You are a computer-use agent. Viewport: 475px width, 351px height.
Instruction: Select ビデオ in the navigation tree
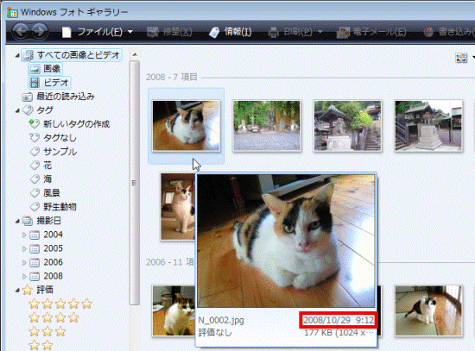tap(49, 82)
